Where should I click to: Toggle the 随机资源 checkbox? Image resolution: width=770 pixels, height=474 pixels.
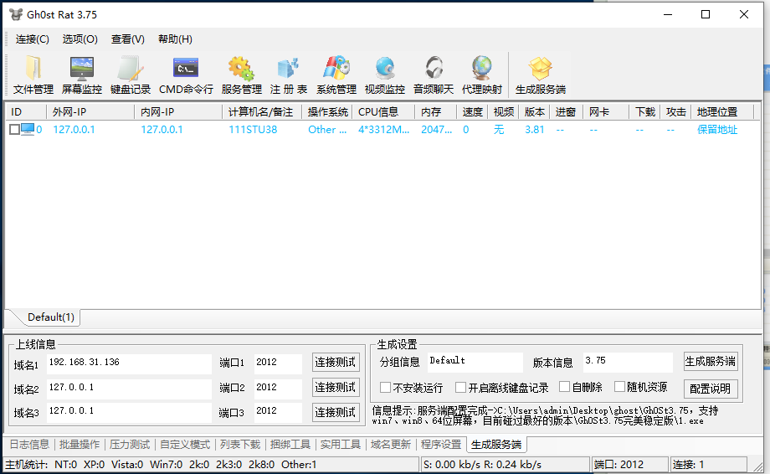pos(619,387)
